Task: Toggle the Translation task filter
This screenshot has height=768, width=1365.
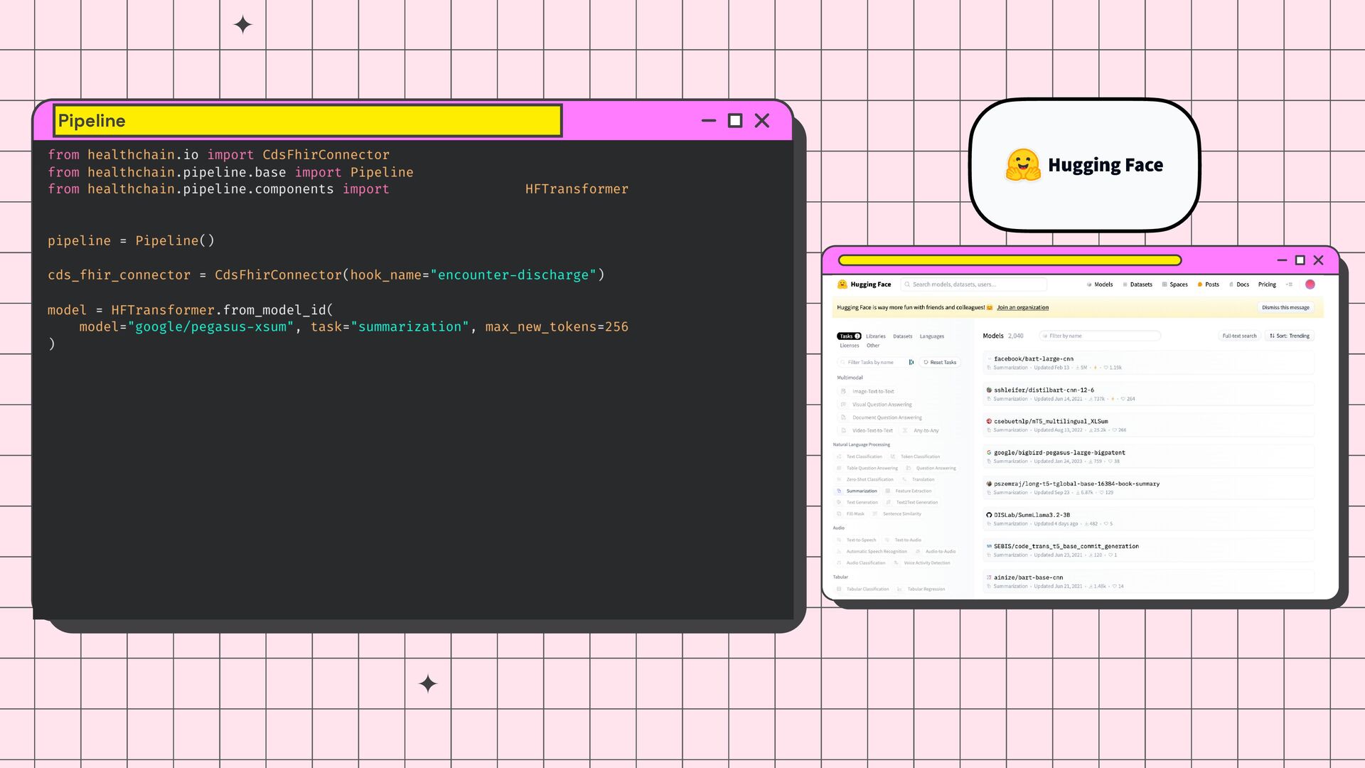Action: pyautogui.click(x=919, y=480)
